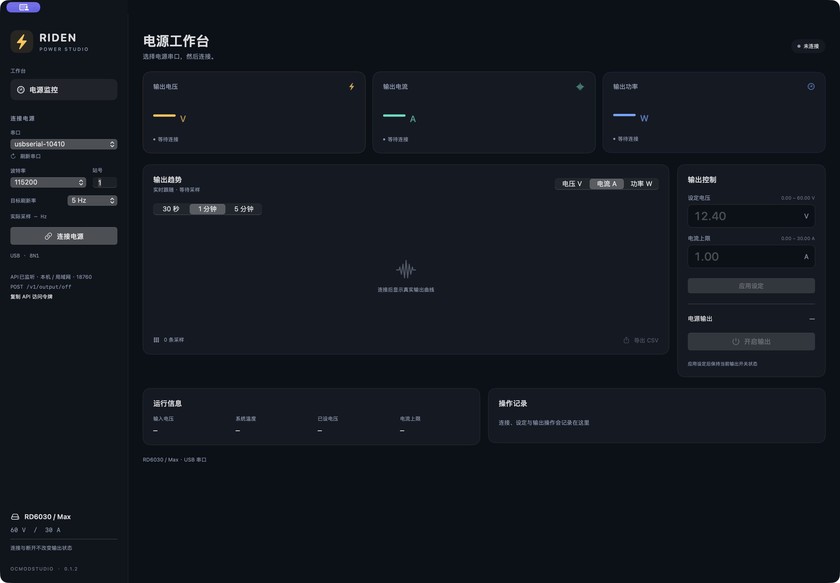Click the 操作记录 placeholder text
The height and width of the screenshot is (583, 840).
click(544, 423)
